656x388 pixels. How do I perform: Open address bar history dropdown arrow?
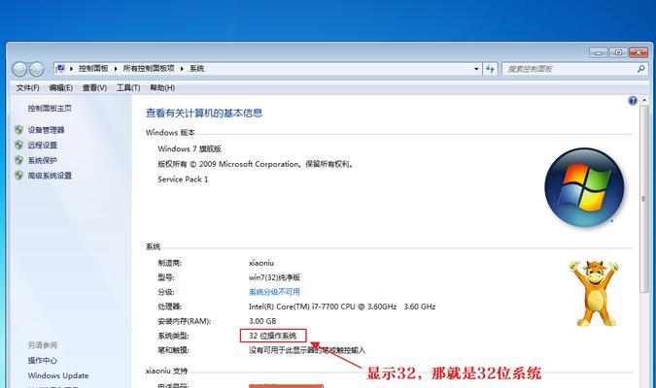tap(476, 69)
